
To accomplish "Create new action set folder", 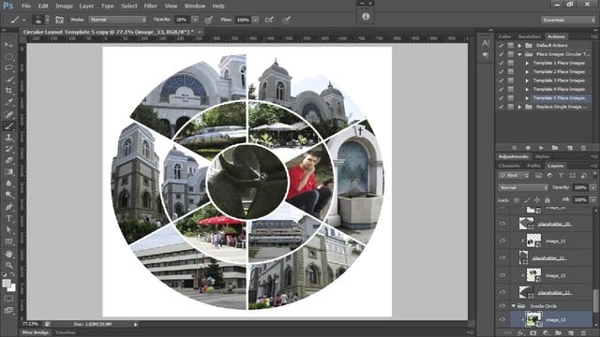I will pyautogui.click(x=555, y=148).
